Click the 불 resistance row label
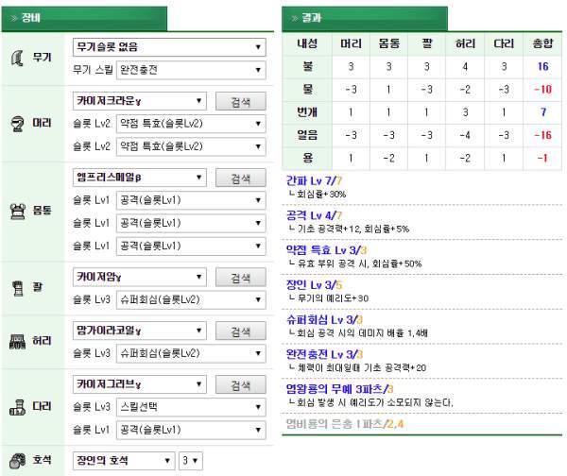The height and width of the screenshot is (476, 567). click(307, 66)
